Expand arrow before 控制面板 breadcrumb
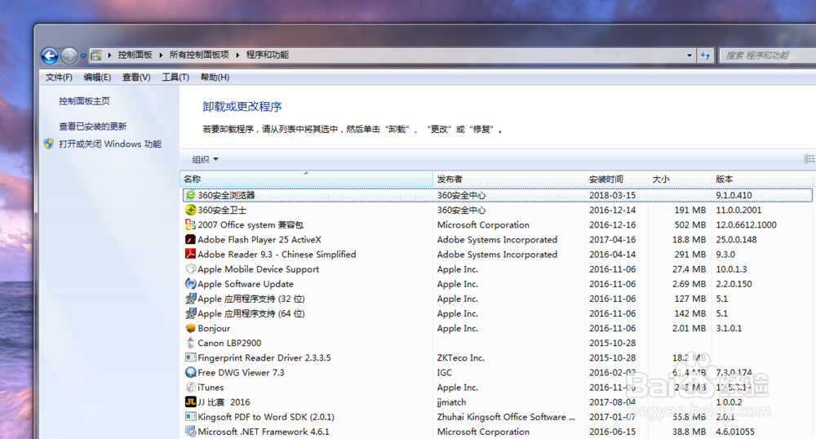This screenshot has width=816, height=439. tap(109, 55)
